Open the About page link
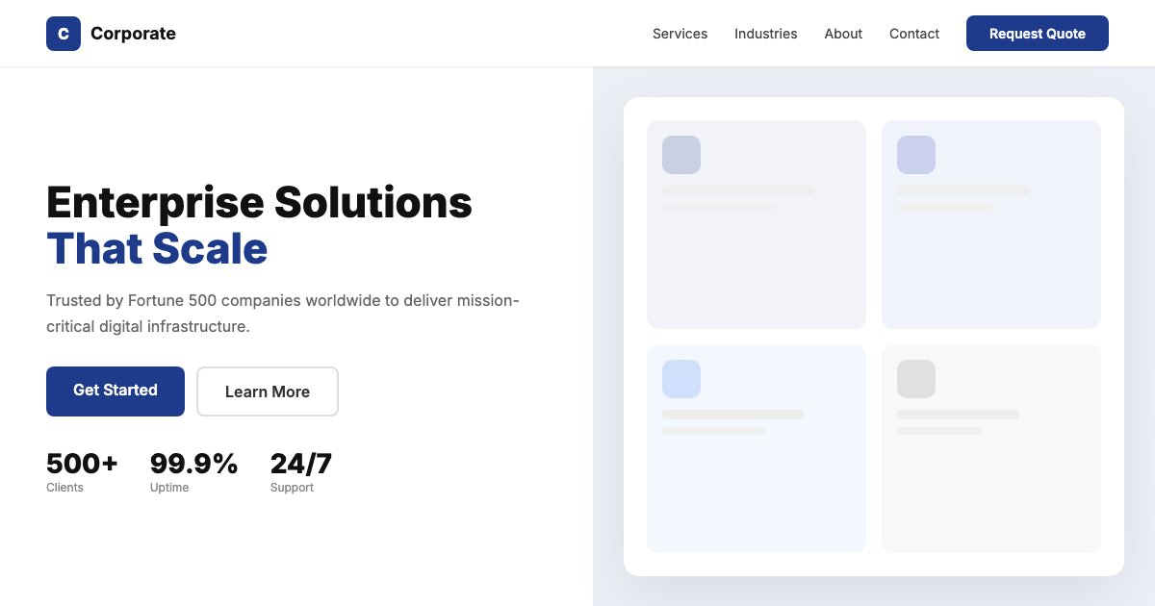 [x=843, y=34]
